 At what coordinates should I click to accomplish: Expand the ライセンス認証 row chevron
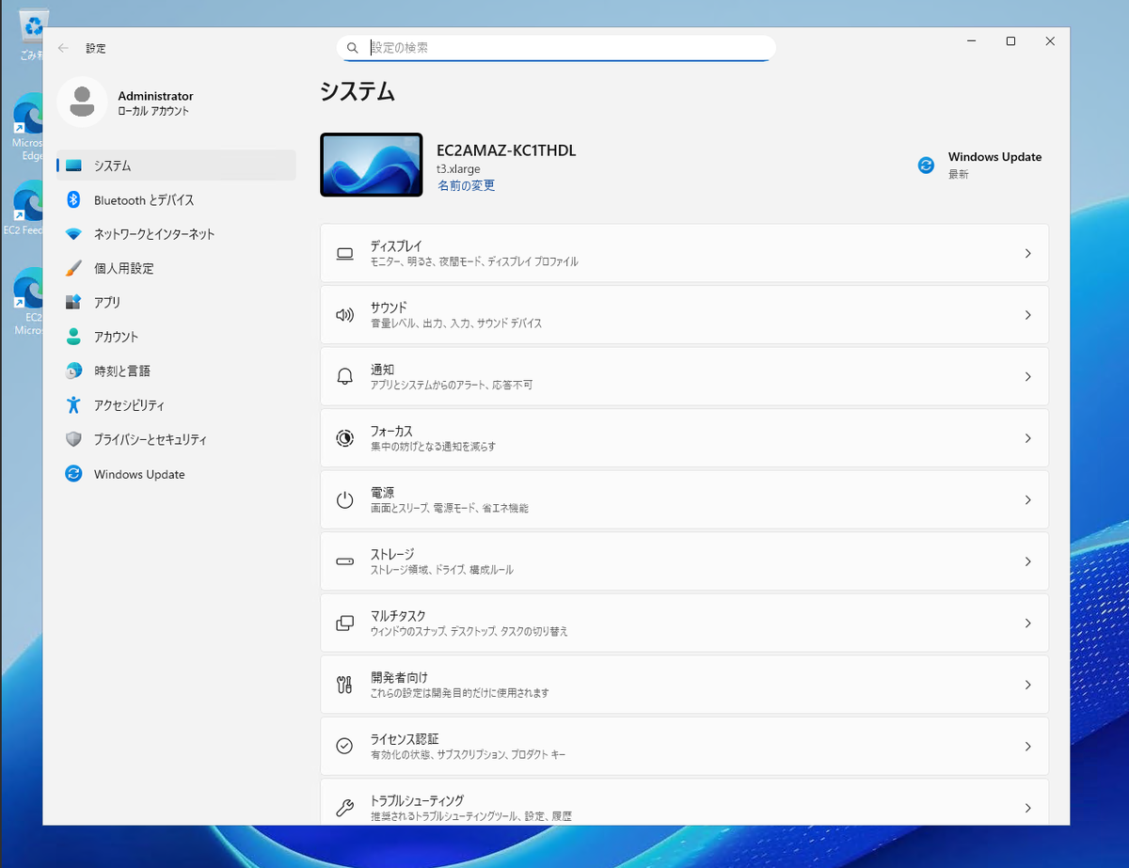1027,746
